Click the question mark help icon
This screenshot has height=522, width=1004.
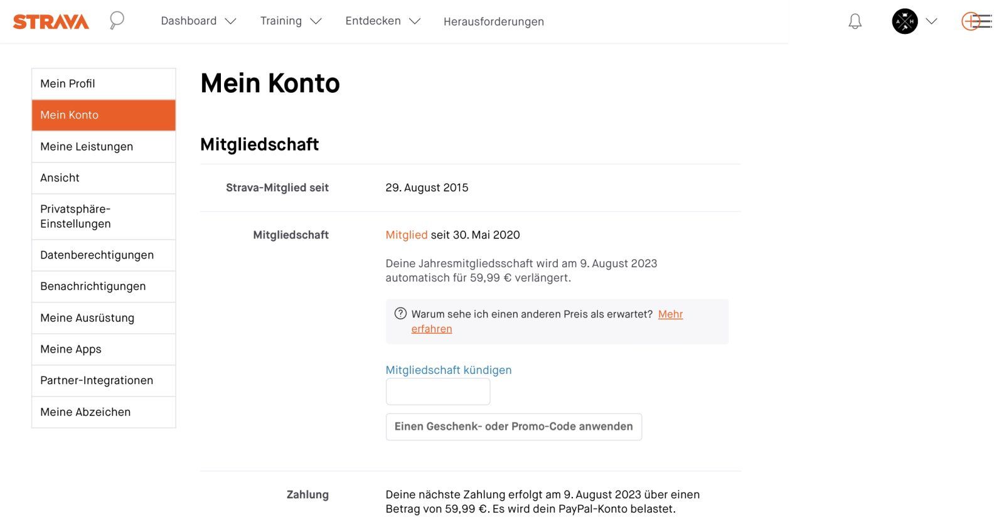pyautogui.click(x=400, y=314)
